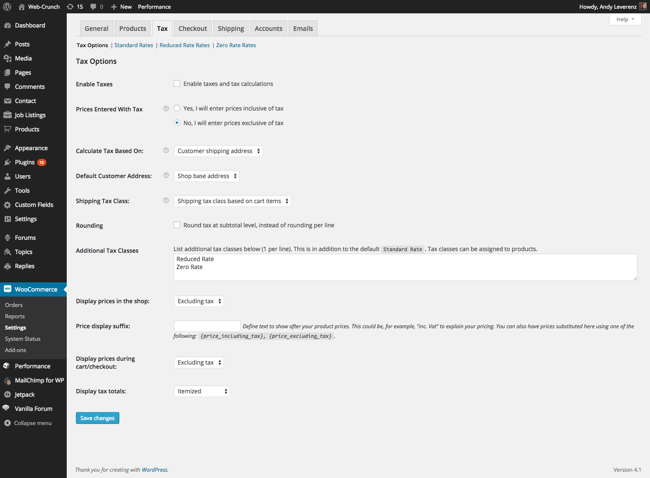Click the Tools wrench icon
Screen dimensions: 650x478
8,191
